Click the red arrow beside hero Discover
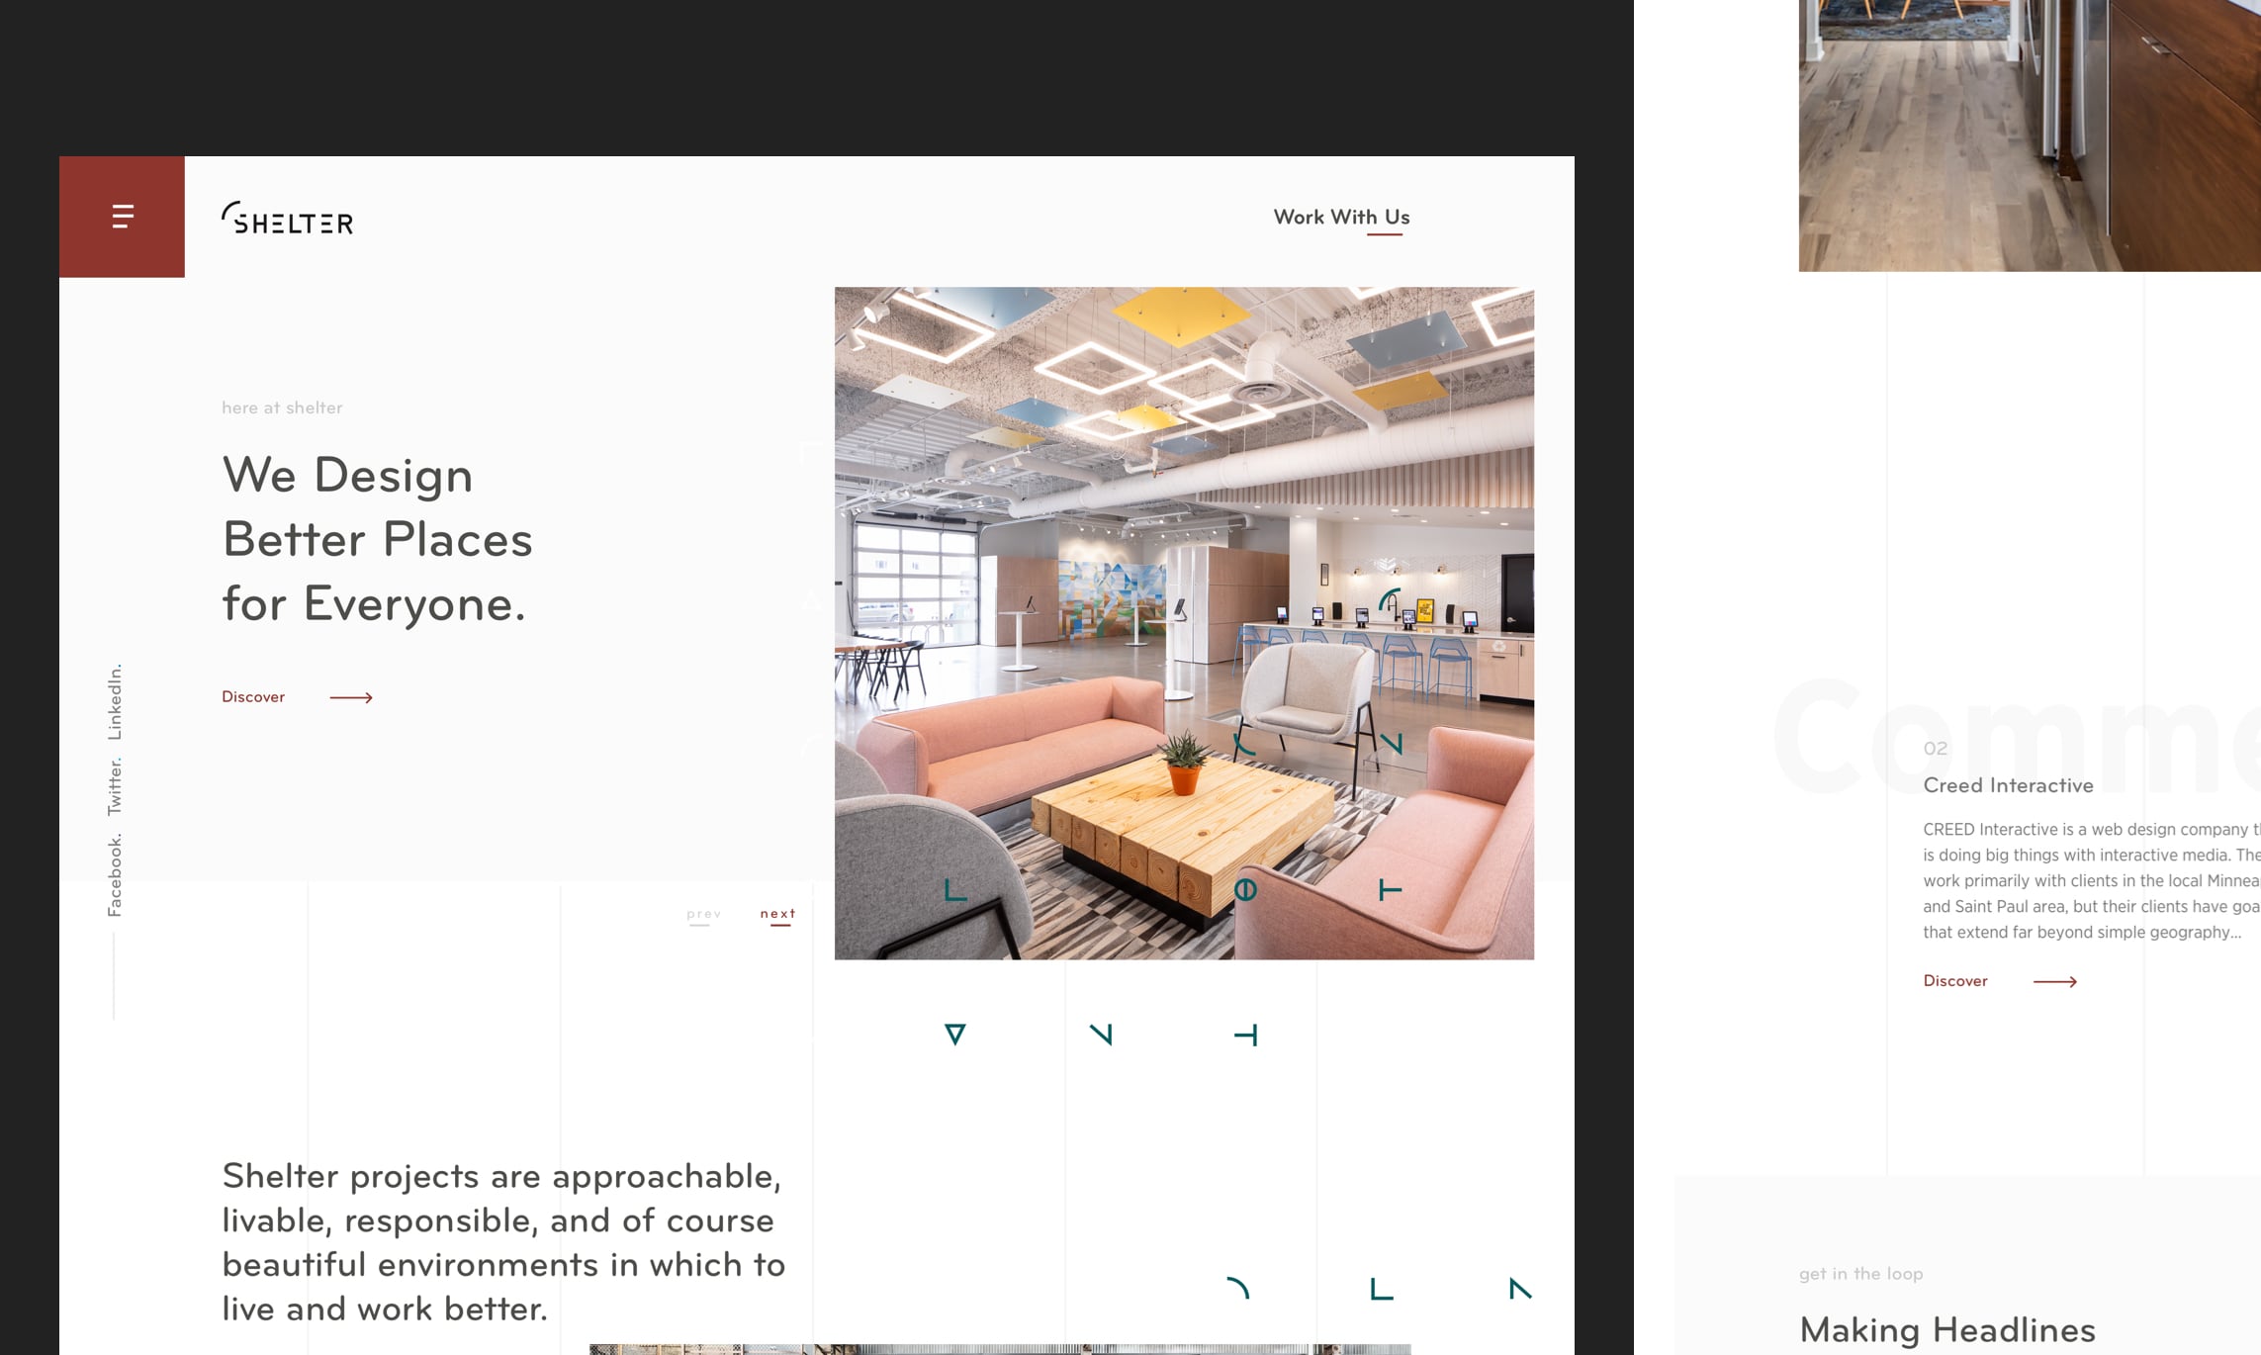The width and height of the screenshot is (2261, 1355). click(x=351, y=698)
